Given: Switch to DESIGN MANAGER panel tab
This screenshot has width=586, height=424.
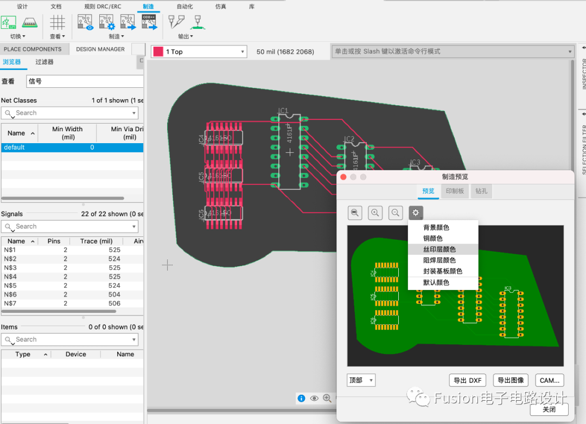Looking at the screenshot, I should coord(100,49).
